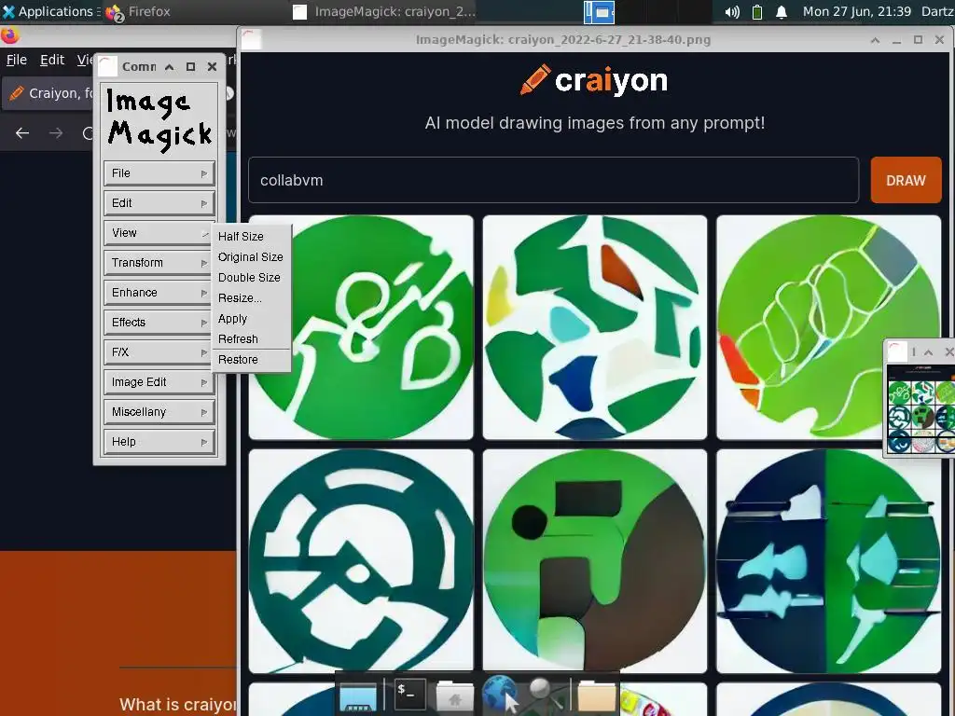Open Firefox File menu
This screenshot has height=716, width=955.
pos(17,60)
